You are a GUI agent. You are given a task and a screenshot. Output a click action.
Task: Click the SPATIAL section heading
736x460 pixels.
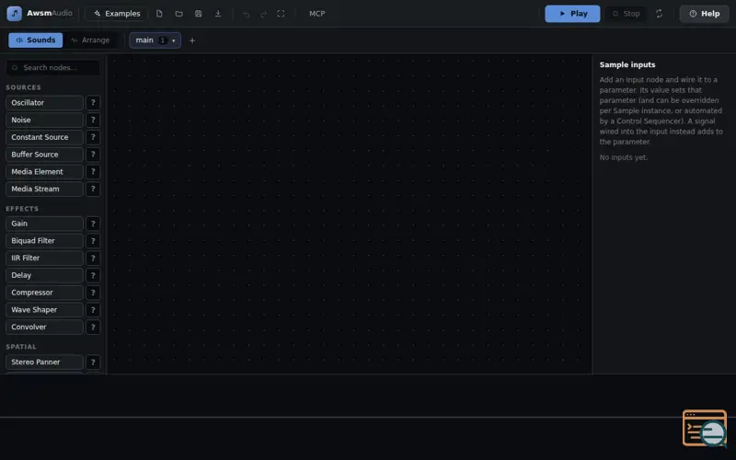pyautogui.click(x=21, y=347)
